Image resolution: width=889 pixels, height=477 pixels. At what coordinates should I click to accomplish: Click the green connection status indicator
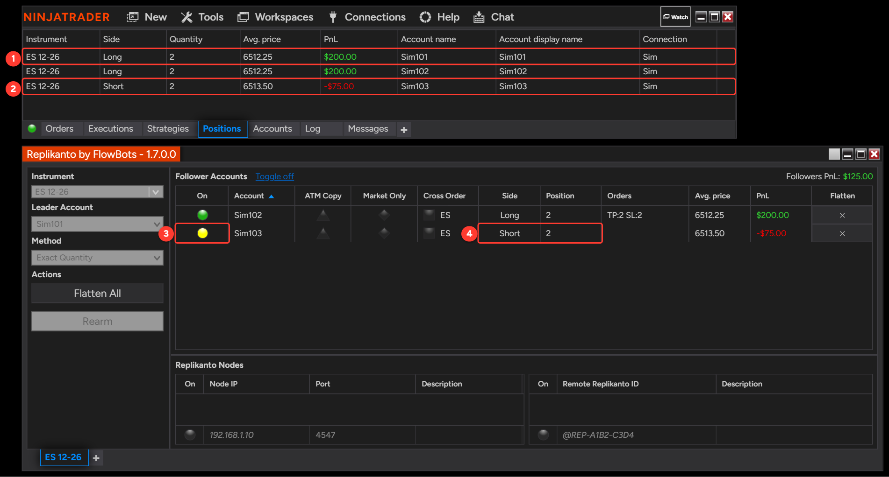pyautogui.click(x=32, y=128)
